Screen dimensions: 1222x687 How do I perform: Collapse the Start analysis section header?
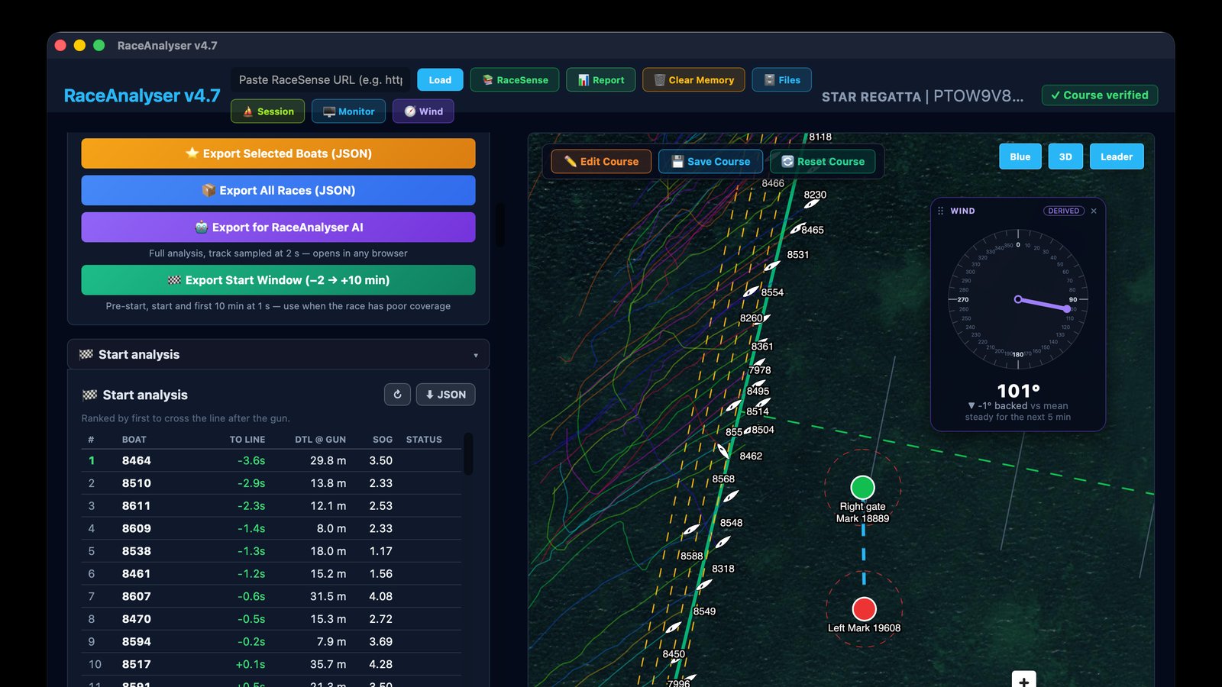pos(278,354)
